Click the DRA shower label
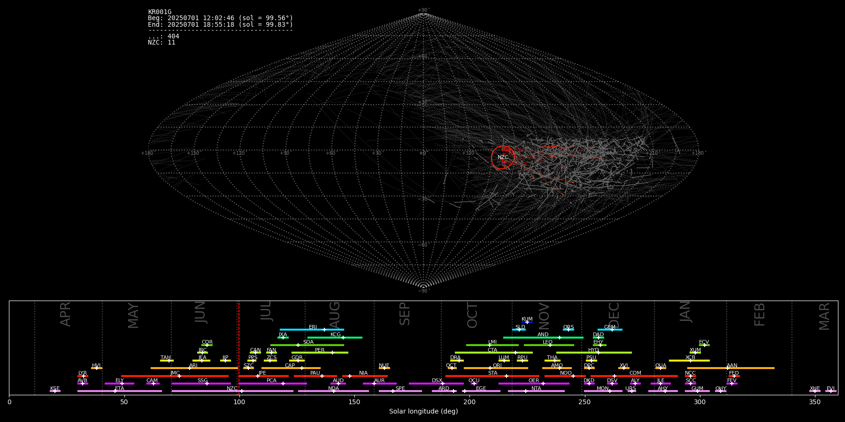The image size is (845, 422). click(x=455, y=358)
